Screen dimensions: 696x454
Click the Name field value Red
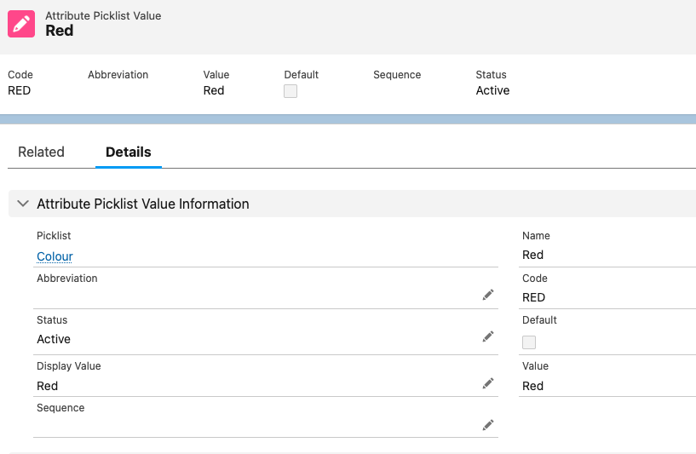(532, 255)
